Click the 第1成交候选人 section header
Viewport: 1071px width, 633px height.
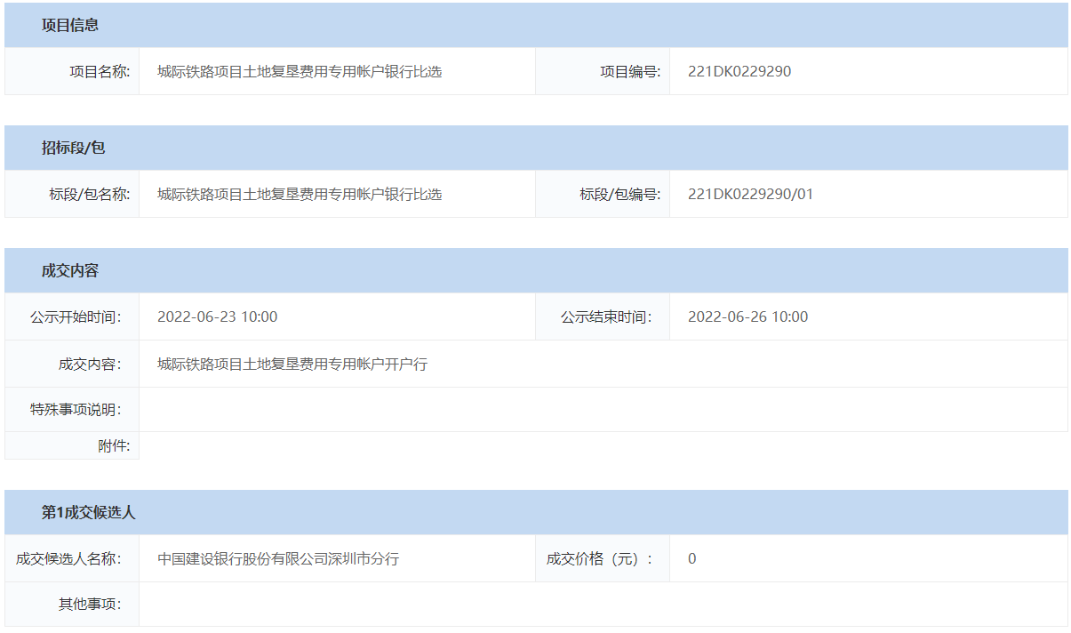pos(88,512)
